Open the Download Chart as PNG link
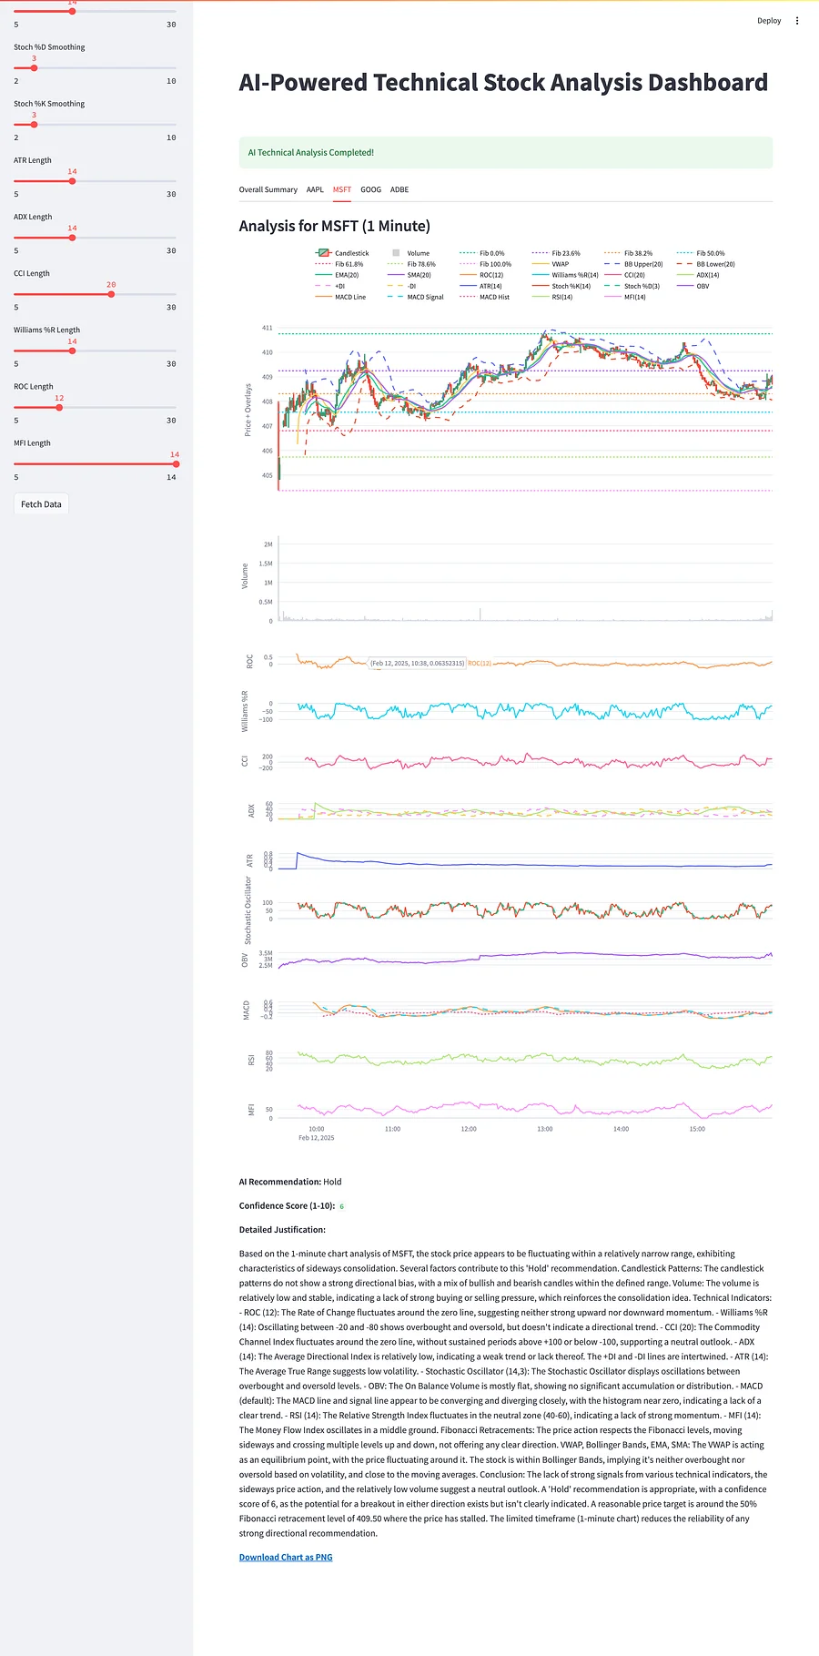This screenshot has width=819, height=1656. [286, 1558]
